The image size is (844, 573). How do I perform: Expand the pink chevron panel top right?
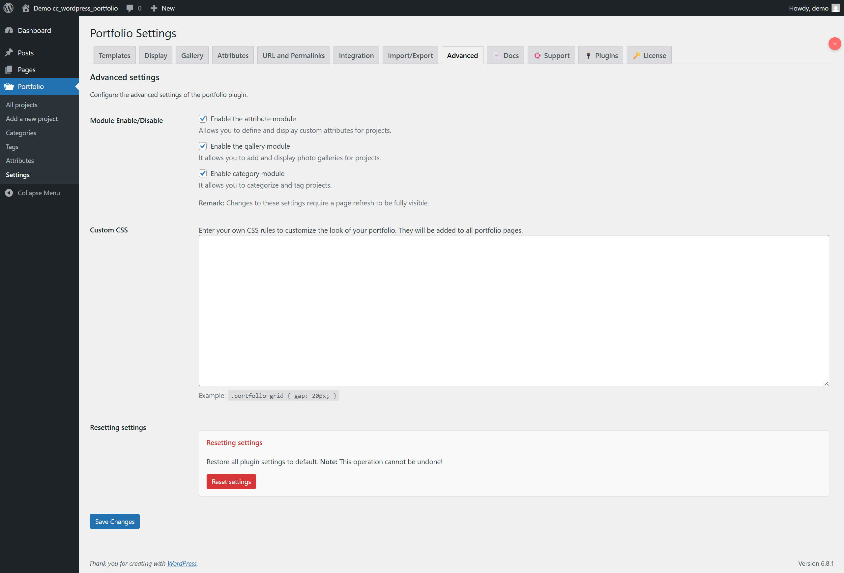pos(835,44)
